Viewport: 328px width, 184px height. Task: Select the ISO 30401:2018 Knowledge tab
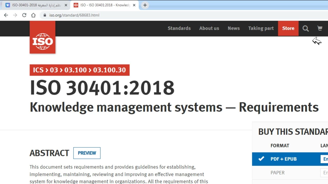pos(105,5)
